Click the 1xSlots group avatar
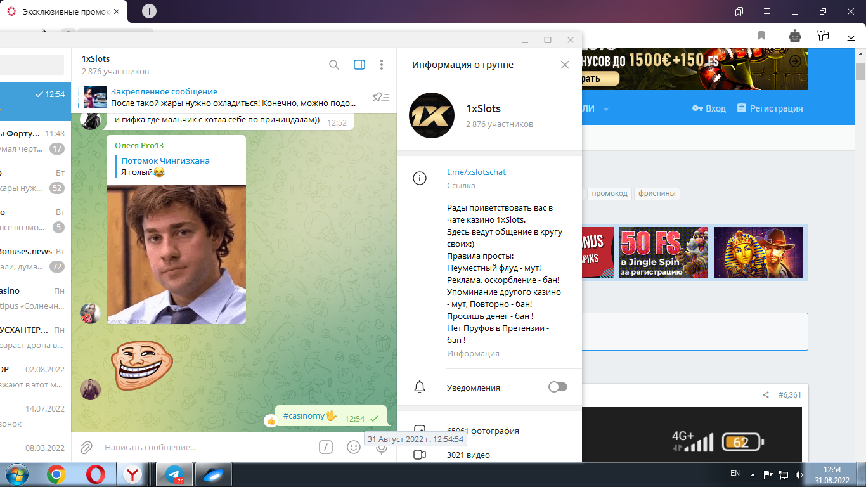 [x=432, y=115]
